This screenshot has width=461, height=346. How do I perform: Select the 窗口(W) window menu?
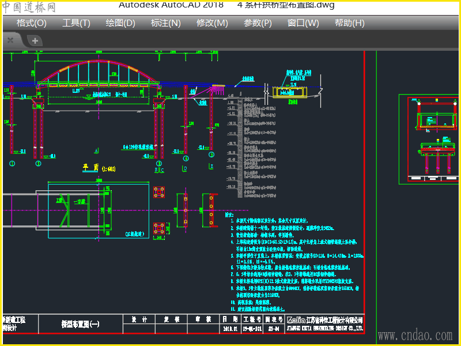point(303,23)
